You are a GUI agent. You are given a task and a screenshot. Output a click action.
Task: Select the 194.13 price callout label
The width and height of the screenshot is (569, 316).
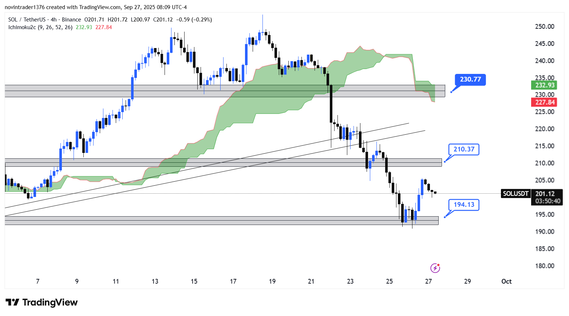[464, 205]
